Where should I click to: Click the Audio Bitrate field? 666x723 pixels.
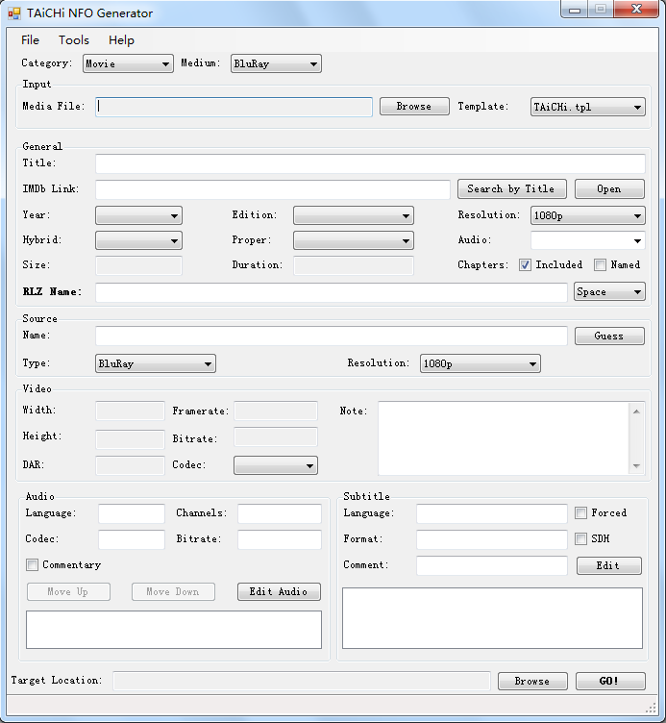coord(280,539)
